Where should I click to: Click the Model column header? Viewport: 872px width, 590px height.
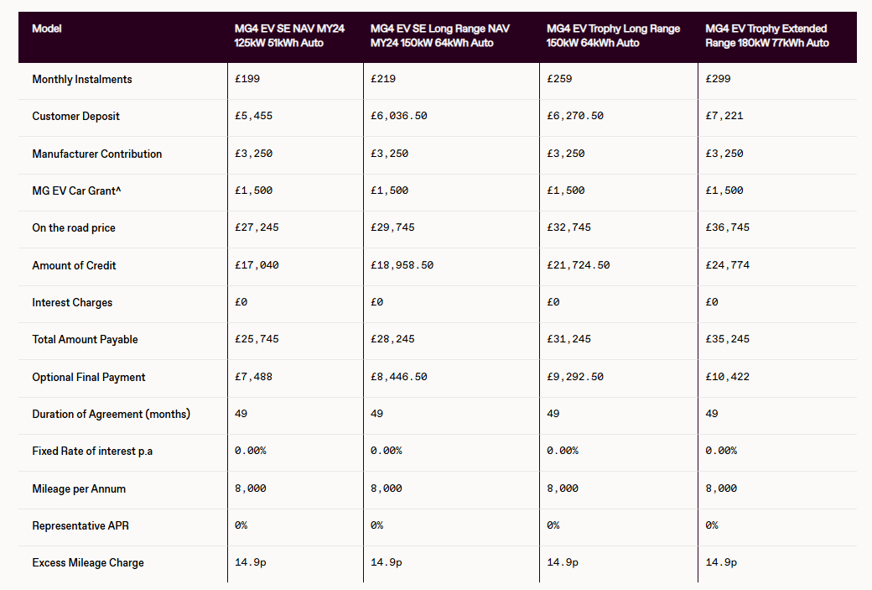click(47, 29)
